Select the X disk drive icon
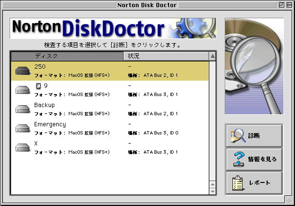 pos(23,147)
